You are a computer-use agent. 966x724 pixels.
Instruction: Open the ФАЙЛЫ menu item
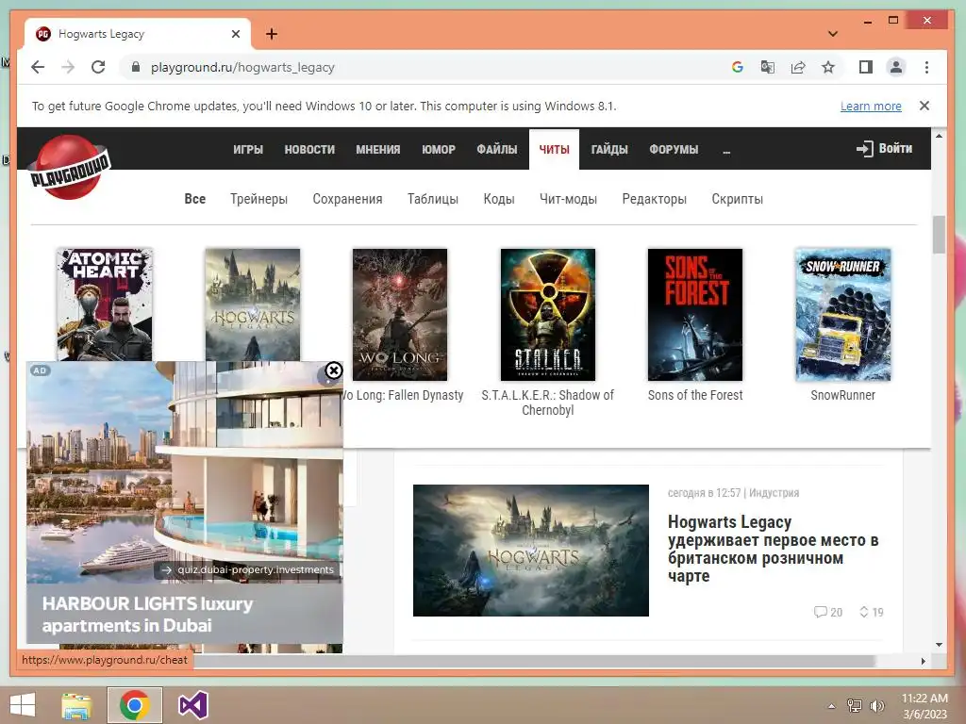tap(496, 149)
